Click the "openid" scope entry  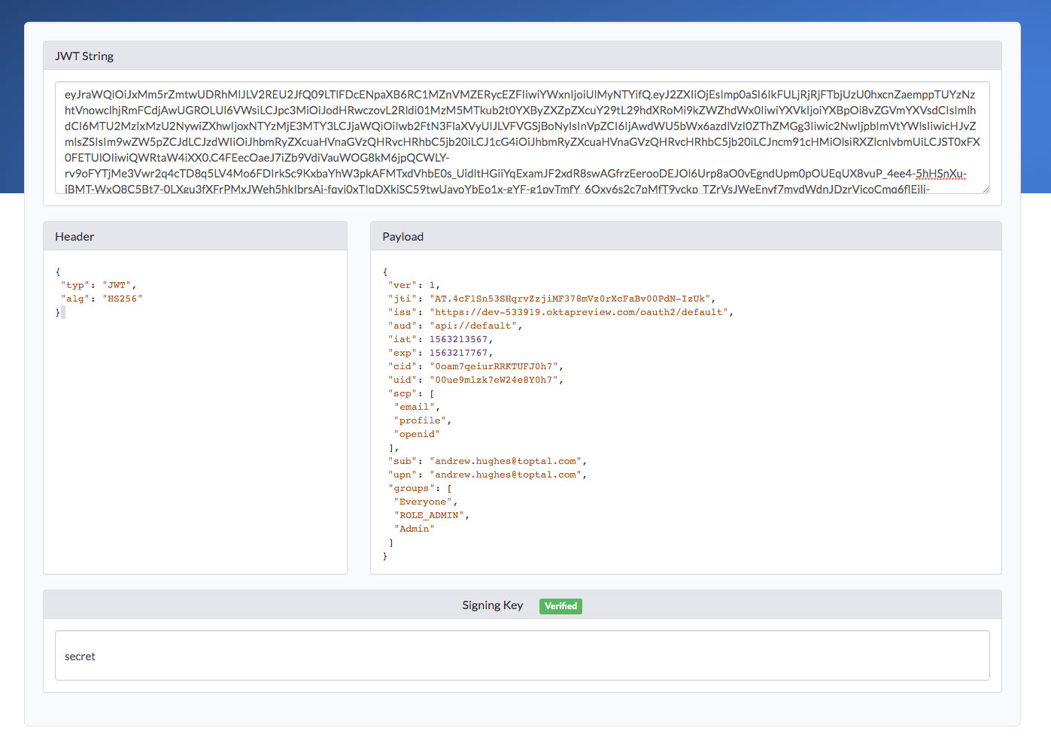point(417,434)
